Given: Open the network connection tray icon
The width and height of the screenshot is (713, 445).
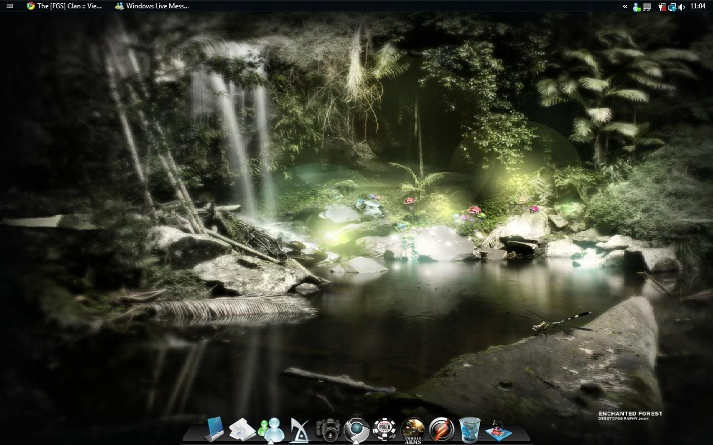Looking at the screenshot, I should point(672,7).
